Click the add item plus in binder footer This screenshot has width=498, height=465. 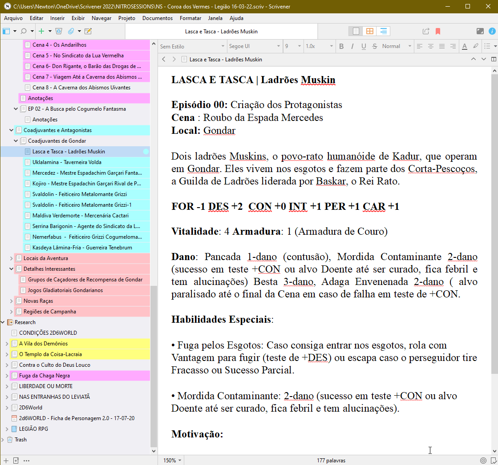pos(6,461)
